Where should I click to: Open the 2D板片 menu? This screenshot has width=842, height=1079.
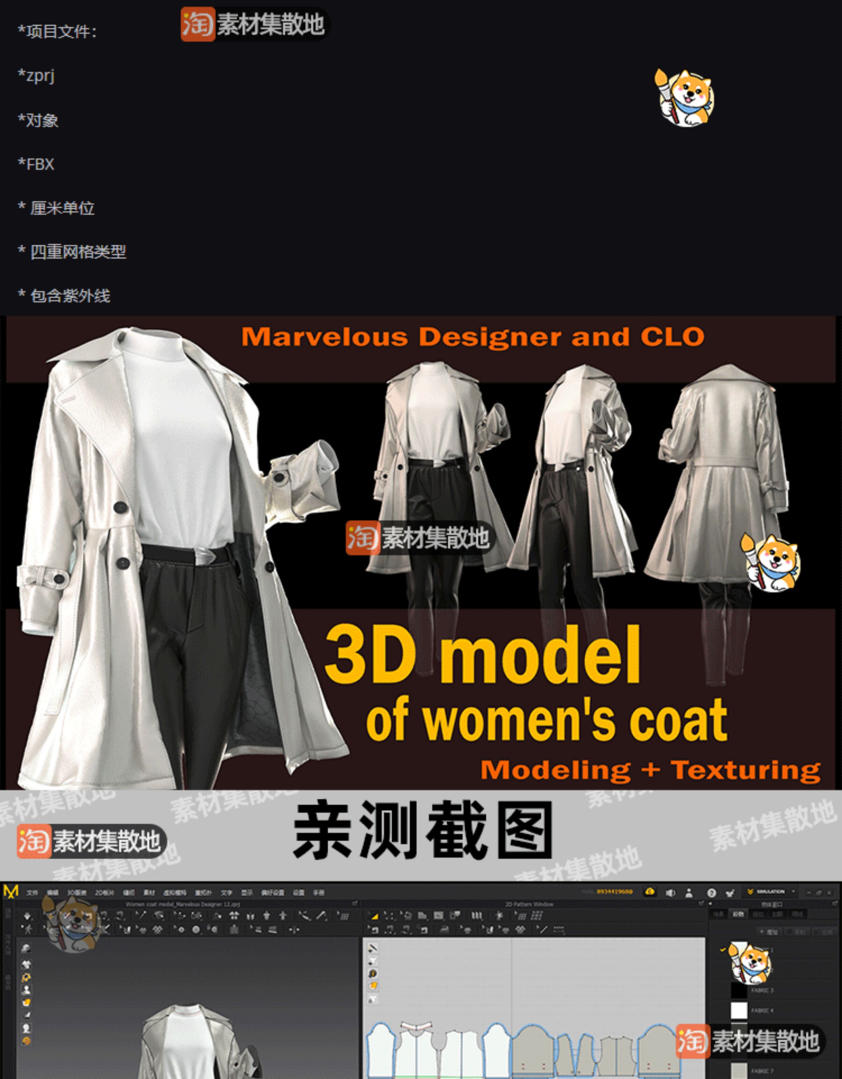coord(105,892)
